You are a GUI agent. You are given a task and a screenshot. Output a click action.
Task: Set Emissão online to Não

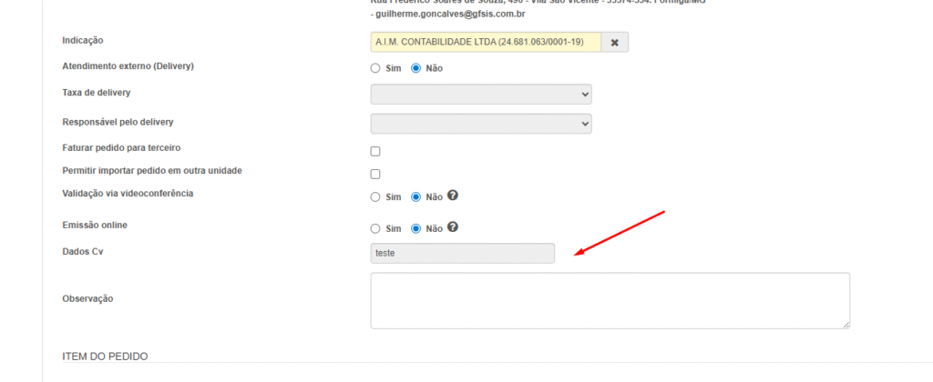point(416,228)
